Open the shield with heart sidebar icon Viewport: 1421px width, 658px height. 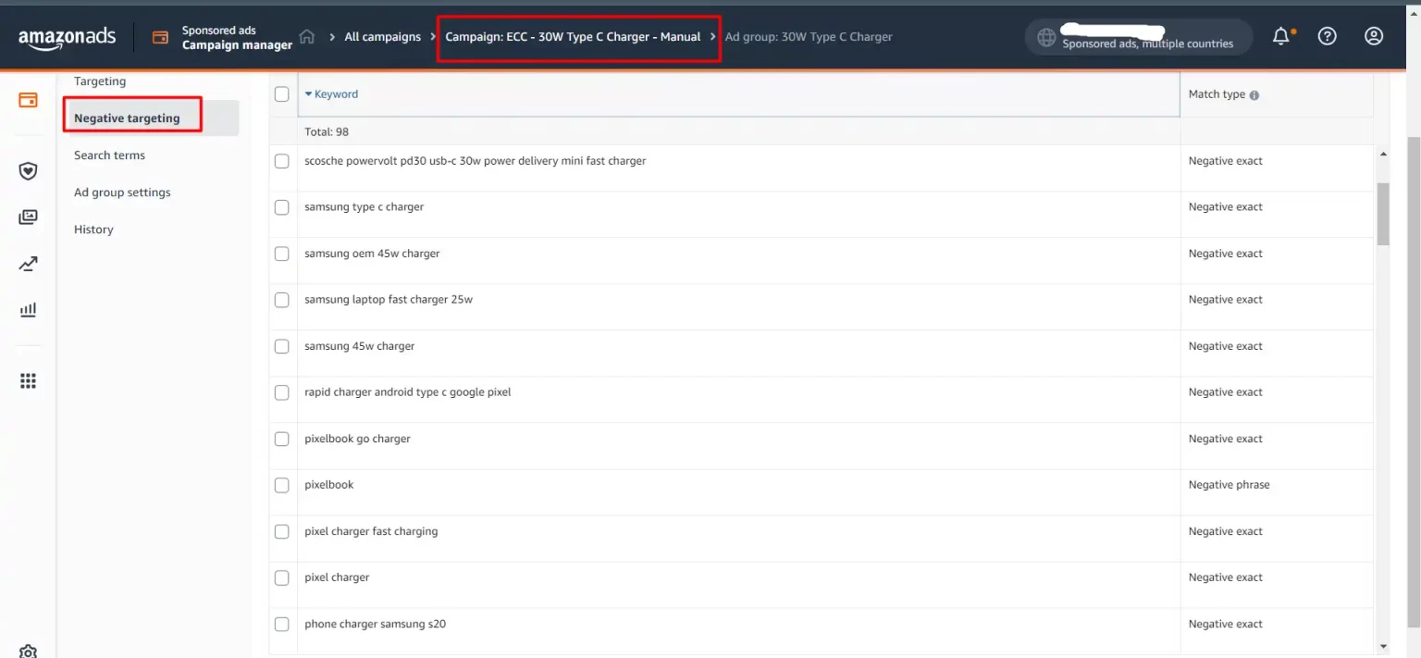(x=28, y=171)
